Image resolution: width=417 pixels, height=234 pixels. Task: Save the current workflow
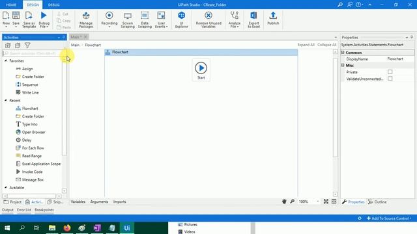click(x=16, y=19)
